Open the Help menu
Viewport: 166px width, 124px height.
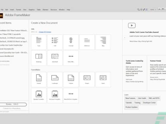click(x=68, y=10)
